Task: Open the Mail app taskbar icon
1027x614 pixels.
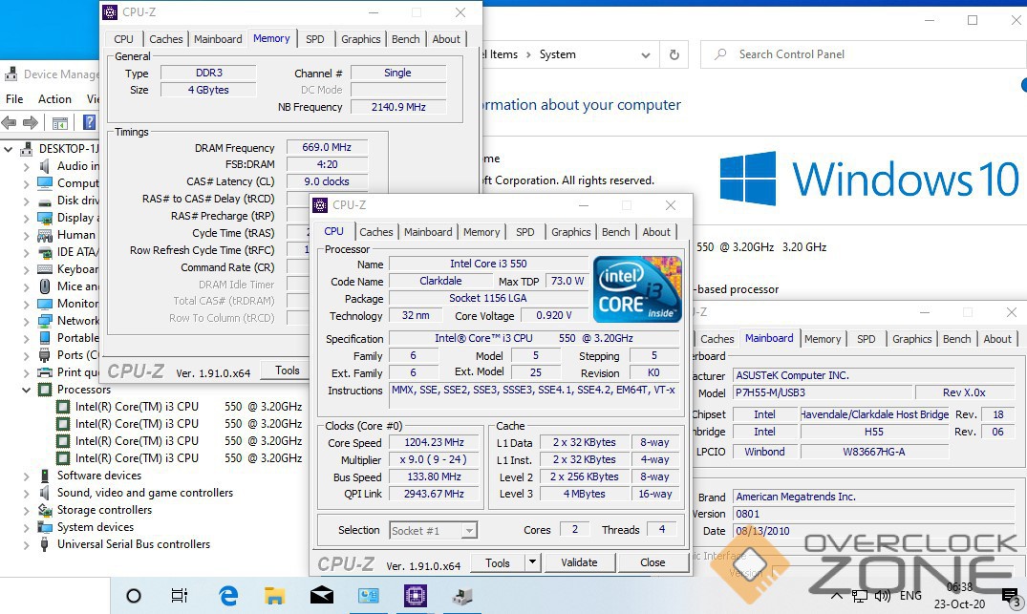Action: tap(322, 596)
